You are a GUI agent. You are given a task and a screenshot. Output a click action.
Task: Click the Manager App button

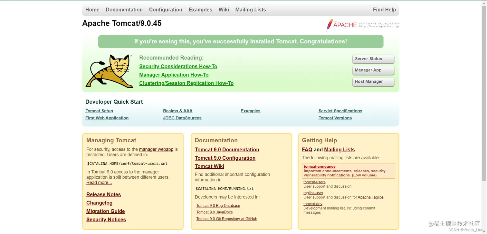click(x=373, y=70)
